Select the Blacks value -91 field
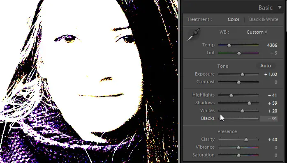The height and width of the screenshot is (163, 287). coord(268,119)
